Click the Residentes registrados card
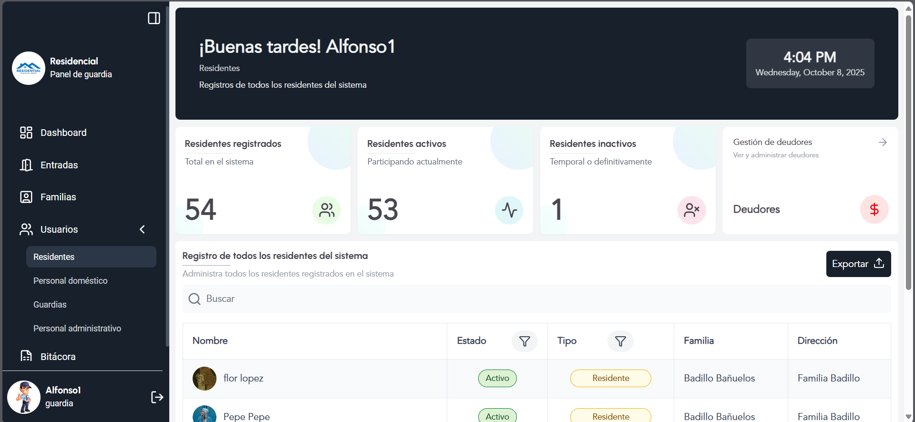This screenshot has width=915, height=422. 263,180
